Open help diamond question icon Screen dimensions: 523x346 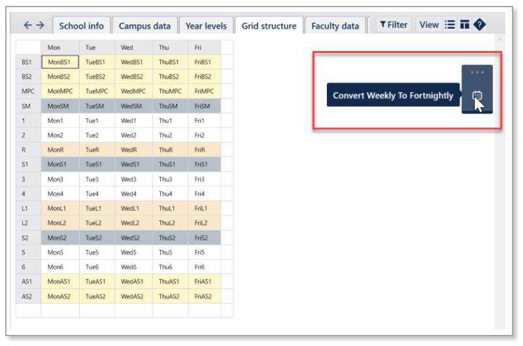click(x=479, y=25)
